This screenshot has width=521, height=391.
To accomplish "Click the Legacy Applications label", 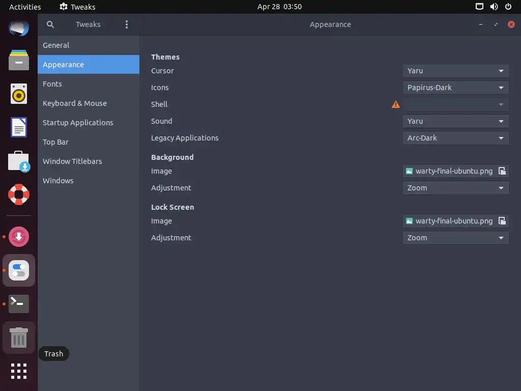I will pos(185,138).
